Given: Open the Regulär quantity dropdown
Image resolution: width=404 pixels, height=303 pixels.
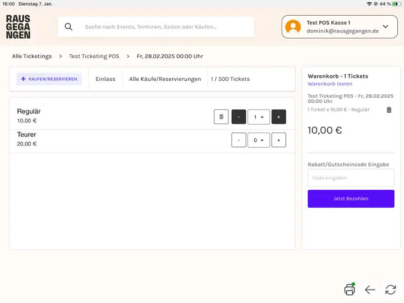Looking at the screenshot, I should (259, 117).
